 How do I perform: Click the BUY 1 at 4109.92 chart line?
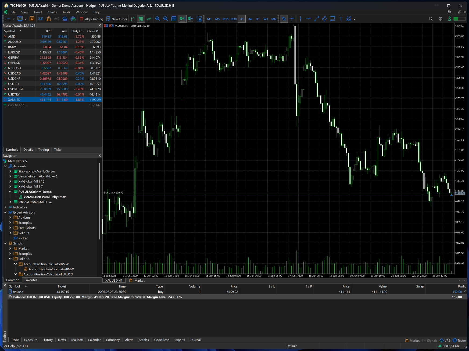[113, 193]
